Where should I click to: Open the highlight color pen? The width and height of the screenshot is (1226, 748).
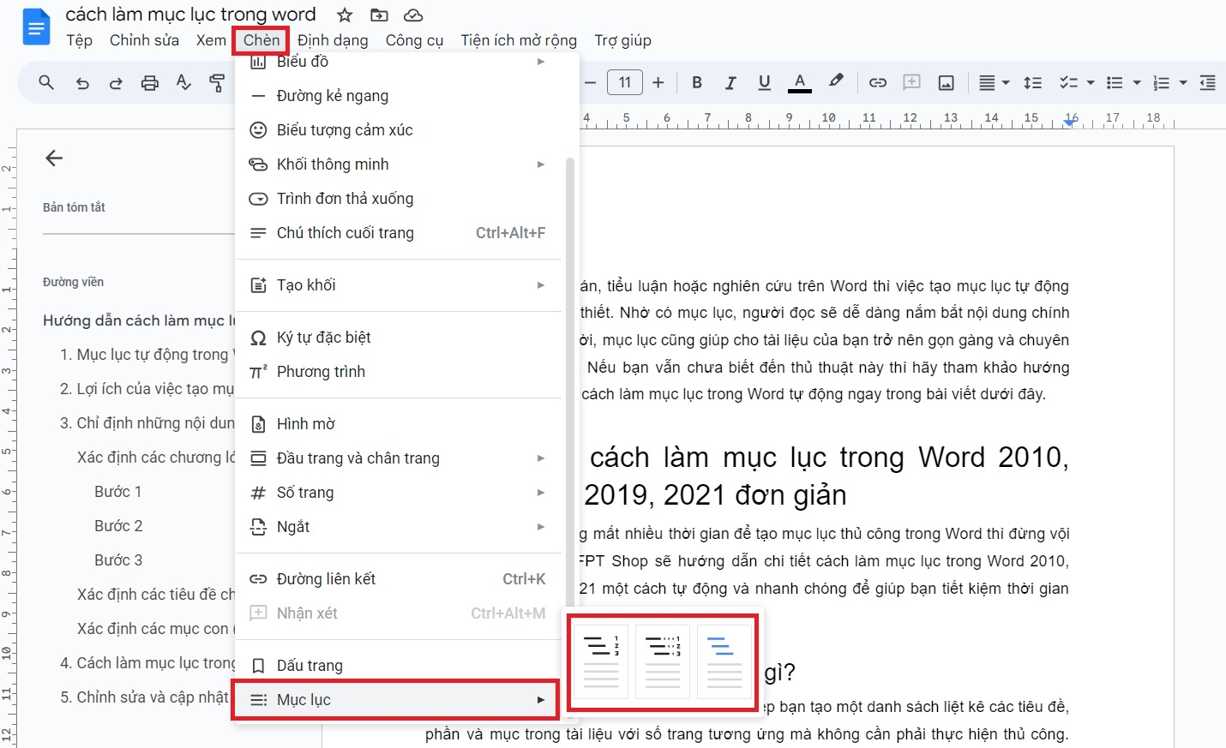[836, 81]
